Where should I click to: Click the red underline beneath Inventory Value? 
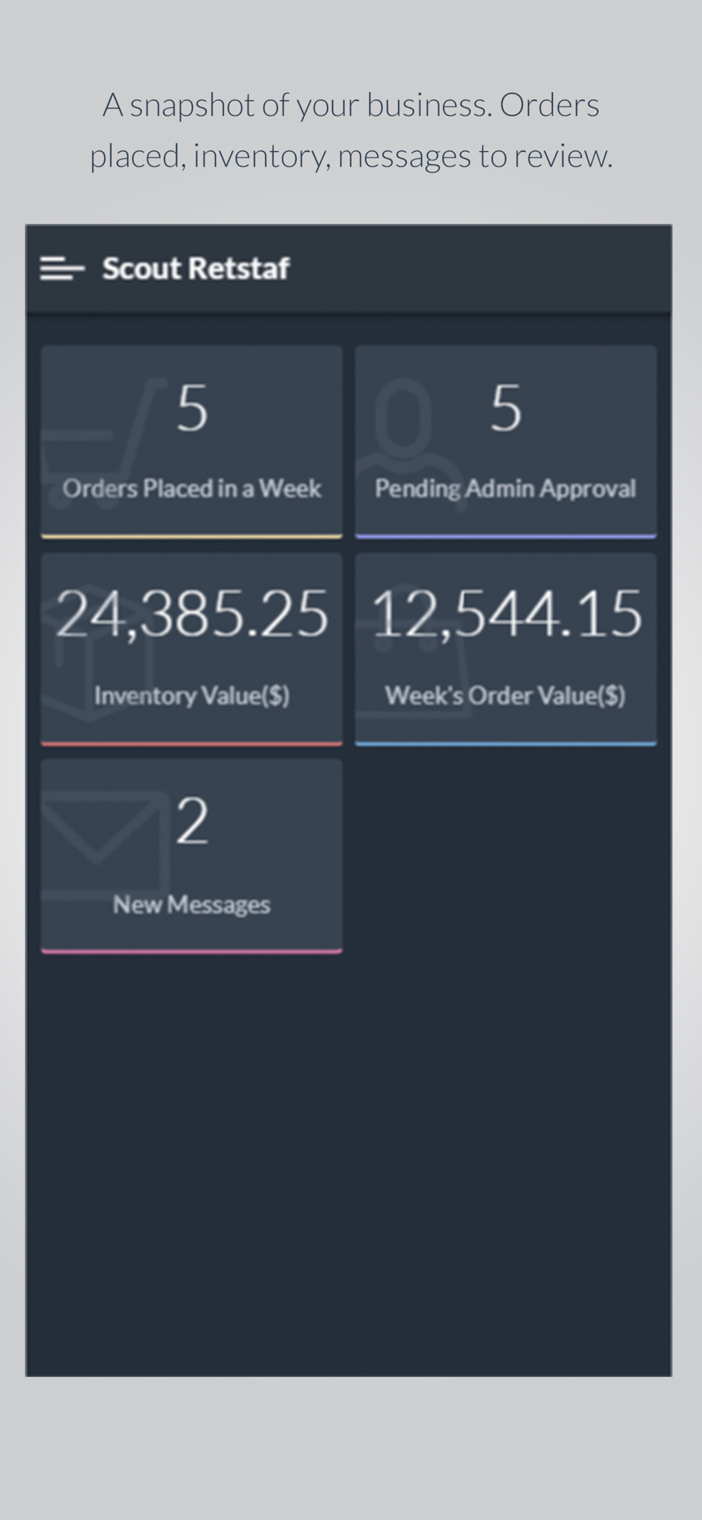tap(191, 743)
